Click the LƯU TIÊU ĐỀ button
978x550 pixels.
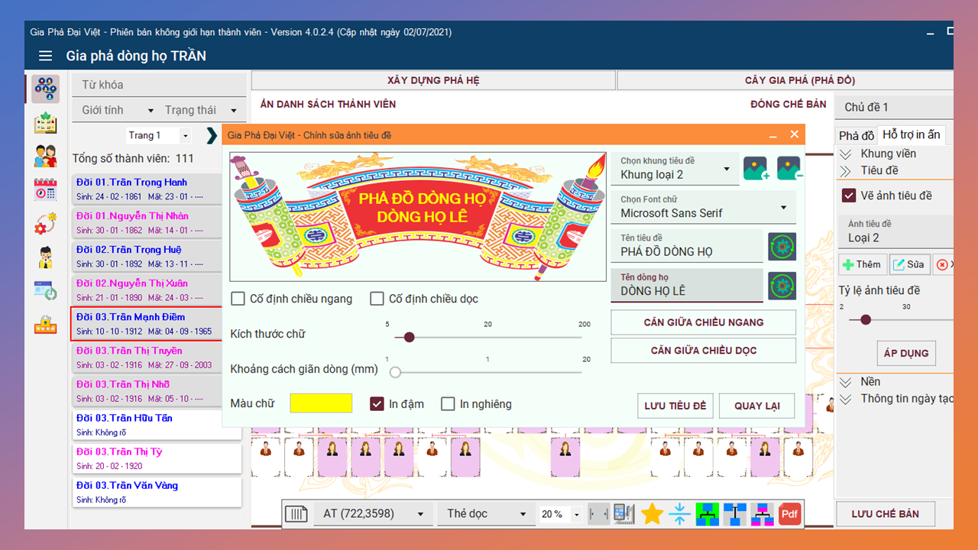[x=675, y=406]
